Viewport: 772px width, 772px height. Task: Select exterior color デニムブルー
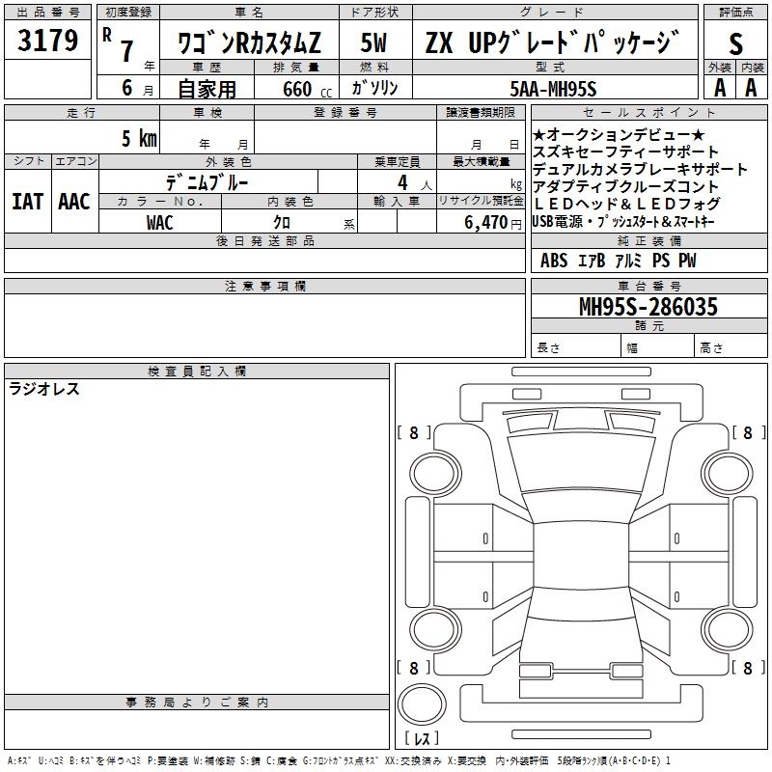pyautogui.click(x=207, y=182)
